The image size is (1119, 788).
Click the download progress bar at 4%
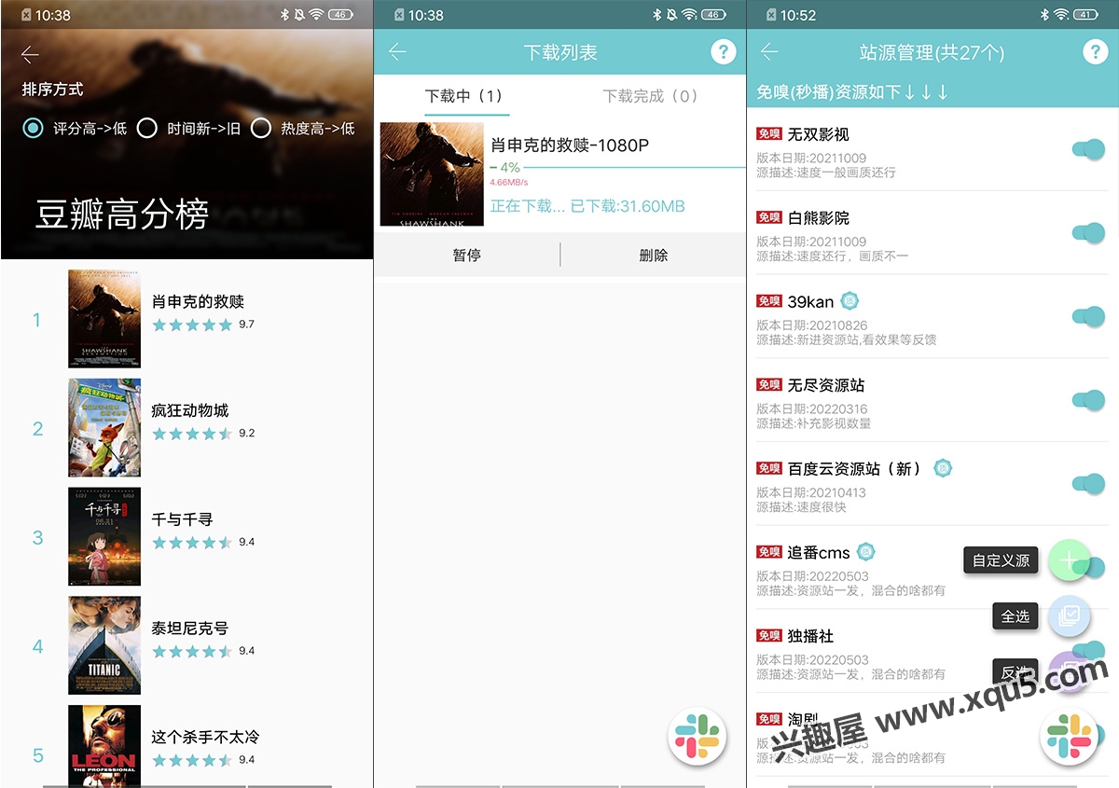[x=618, y=168]
